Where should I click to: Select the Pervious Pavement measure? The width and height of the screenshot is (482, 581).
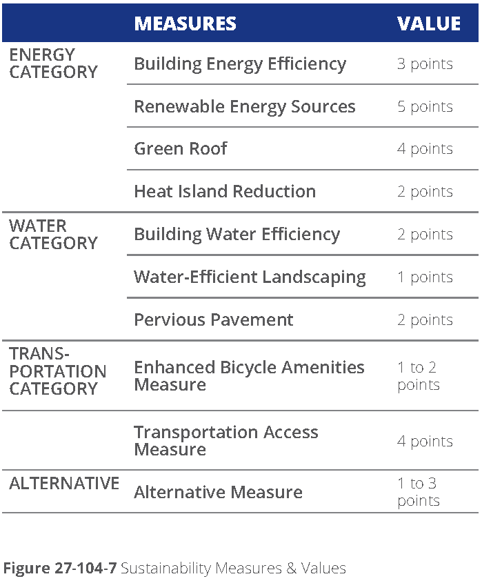pos(214,320)
